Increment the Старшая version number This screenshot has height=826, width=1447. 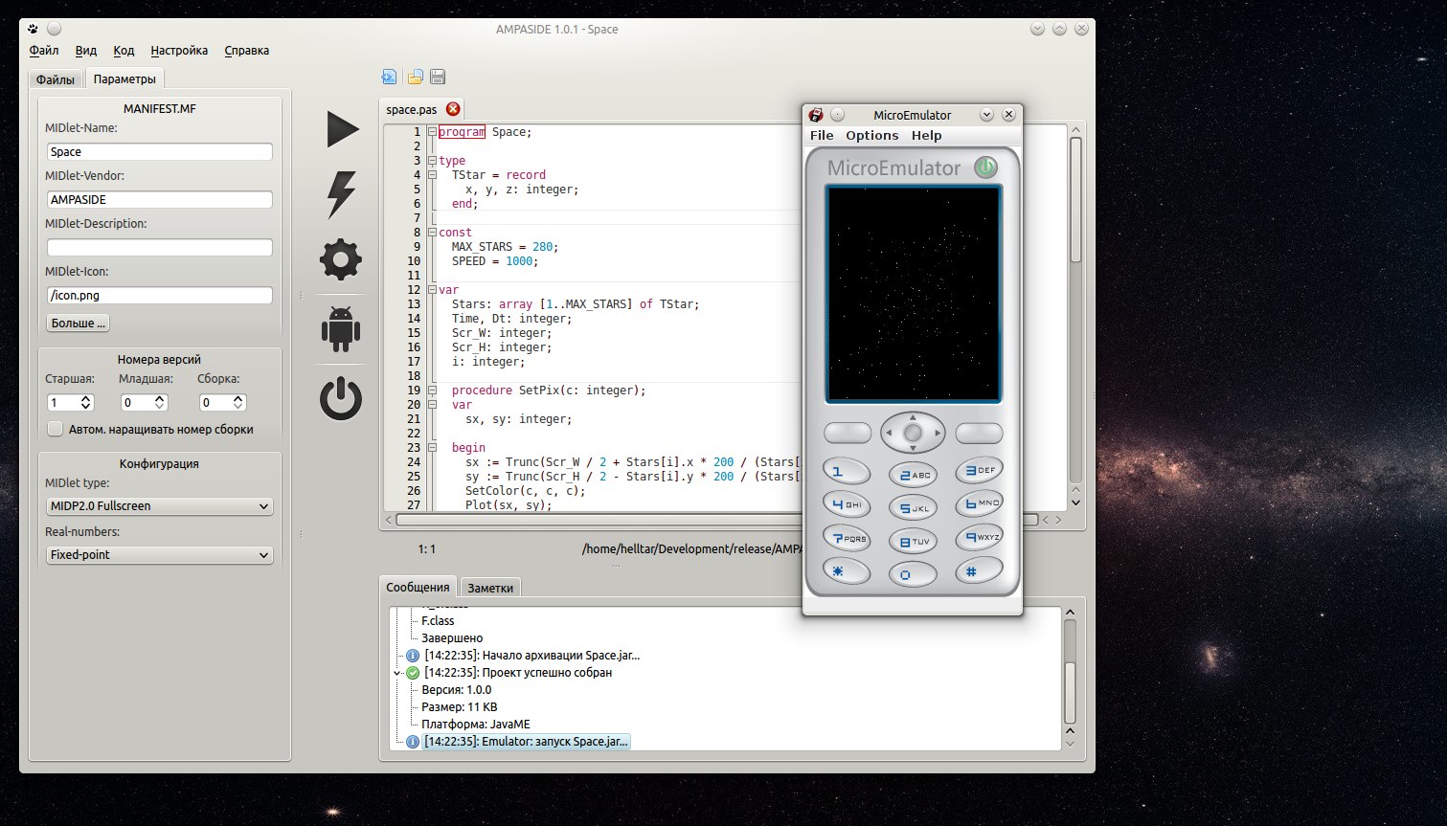tap(86, 398)
